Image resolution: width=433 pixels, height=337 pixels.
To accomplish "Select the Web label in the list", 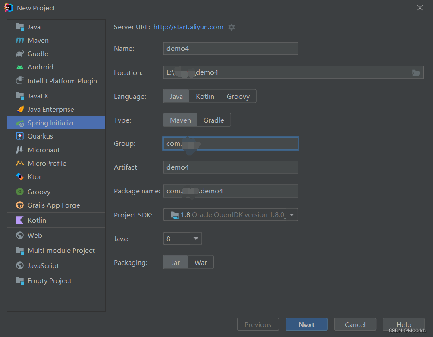I will click(x=35, y=235).
